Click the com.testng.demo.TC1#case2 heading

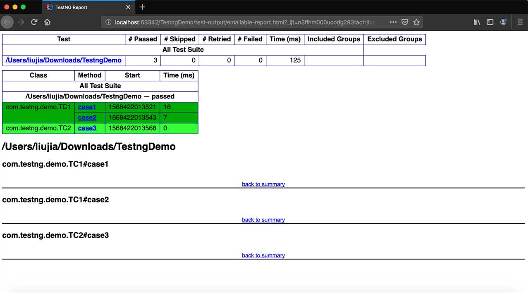click(x=55, y=200)
